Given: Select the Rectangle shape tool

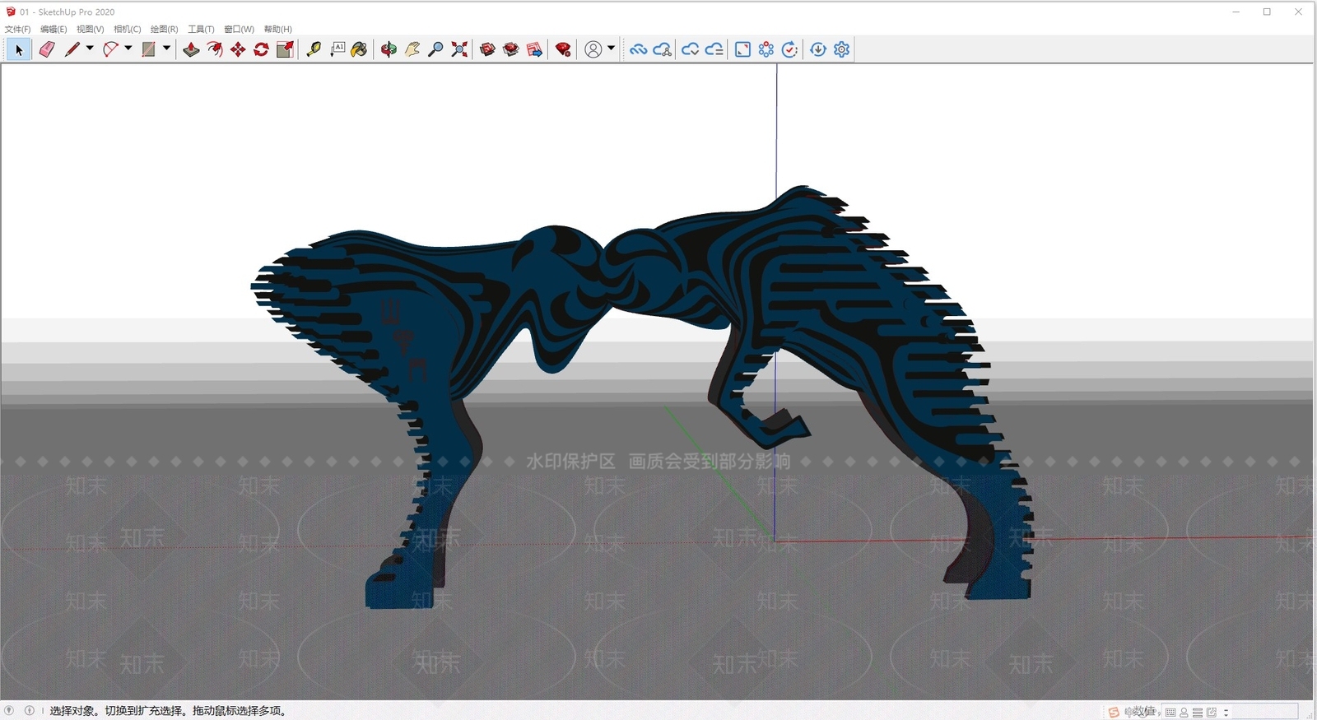Looking at the screenshot, I should click(148, 50).
